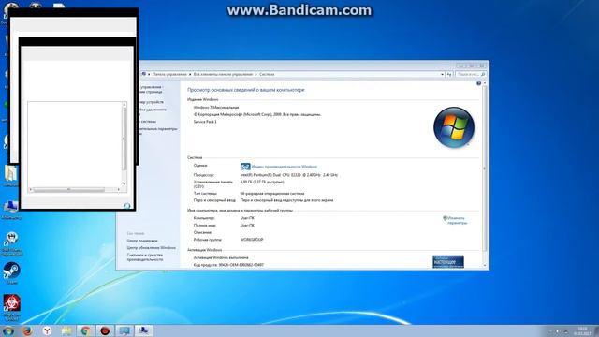Open the Windows Start menu

tap(8, 330)
